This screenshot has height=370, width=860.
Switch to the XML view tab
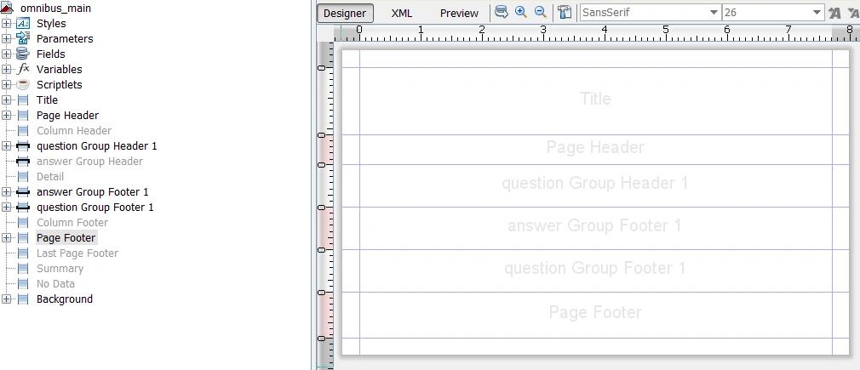[x=402, y=13]
